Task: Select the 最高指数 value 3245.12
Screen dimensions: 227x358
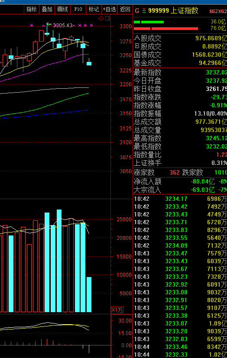Action: tap(216, 139)
